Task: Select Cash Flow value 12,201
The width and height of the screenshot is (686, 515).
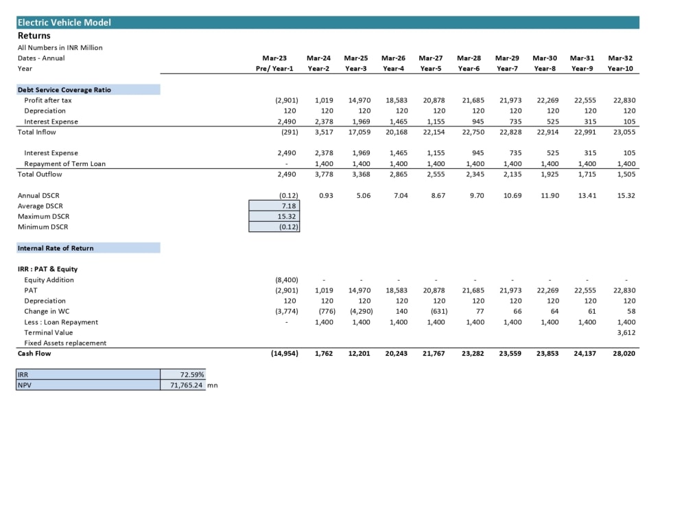Action: click(x=359, y=354)
